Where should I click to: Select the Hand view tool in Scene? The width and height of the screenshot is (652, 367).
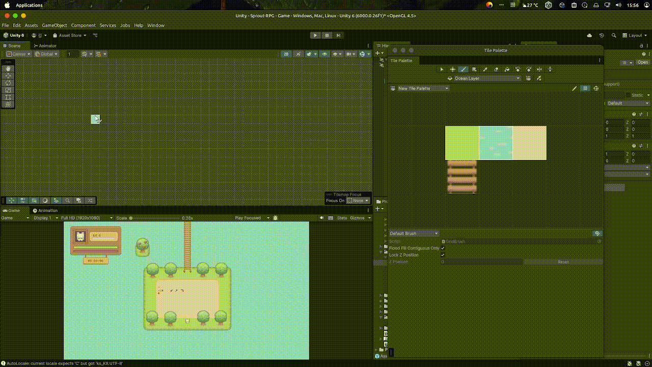[x=8, y=69]
